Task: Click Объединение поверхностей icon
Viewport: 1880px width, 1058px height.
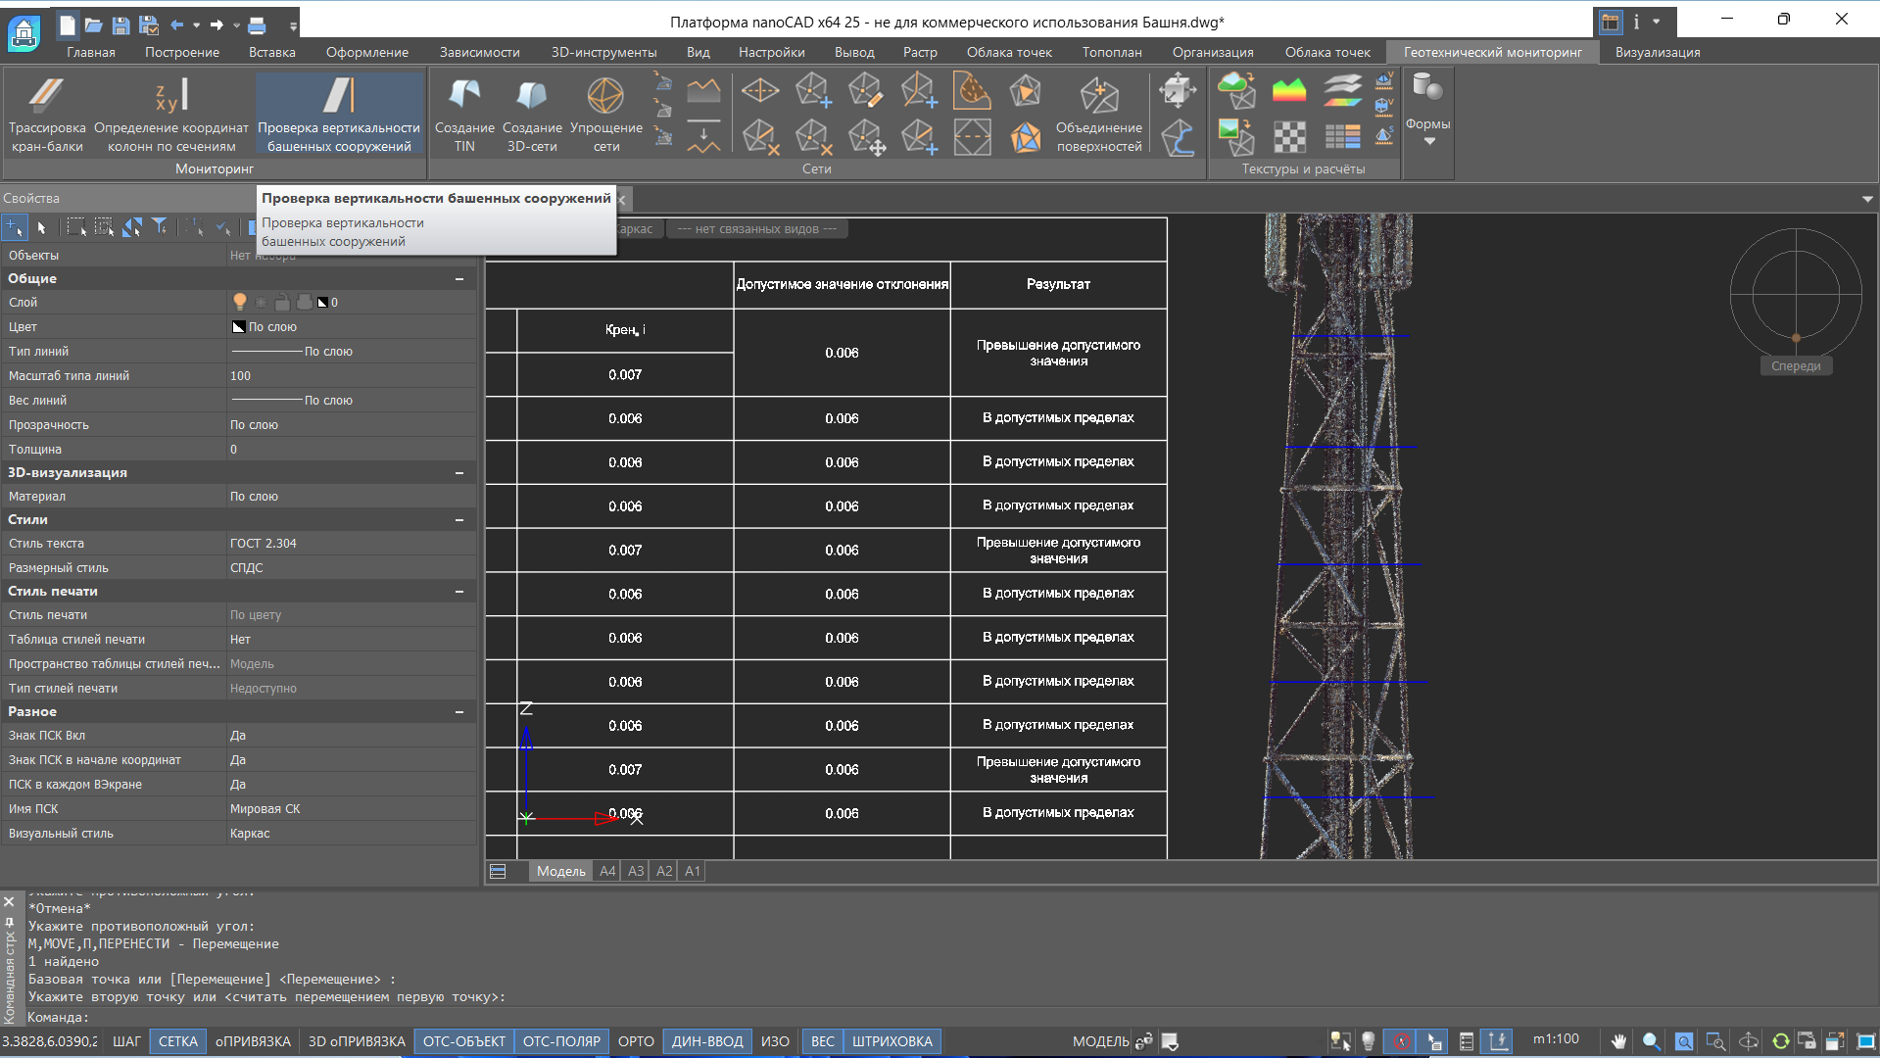Action: click(1098, 114)
